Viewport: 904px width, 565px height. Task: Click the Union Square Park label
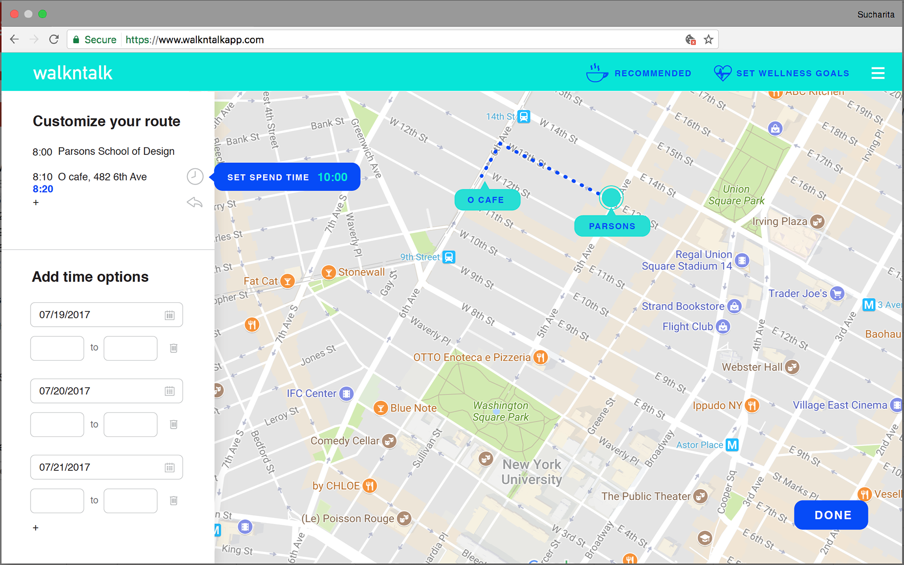[x=736, y=195]
